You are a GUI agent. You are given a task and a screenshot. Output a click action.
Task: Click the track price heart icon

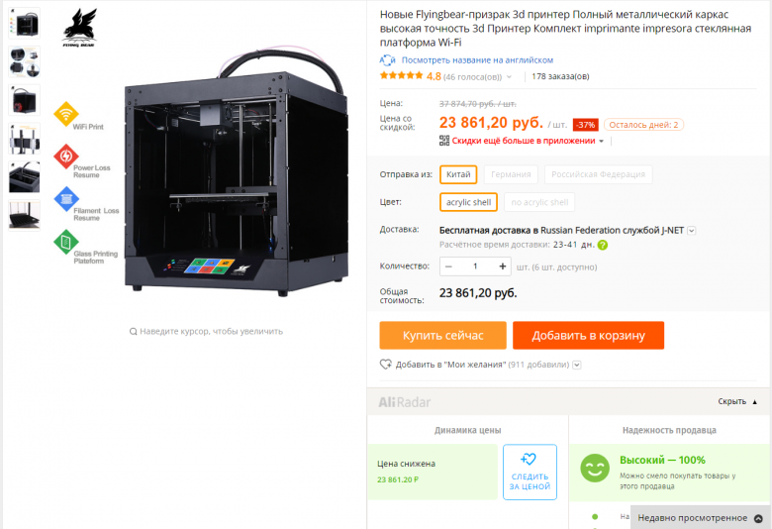529,460
